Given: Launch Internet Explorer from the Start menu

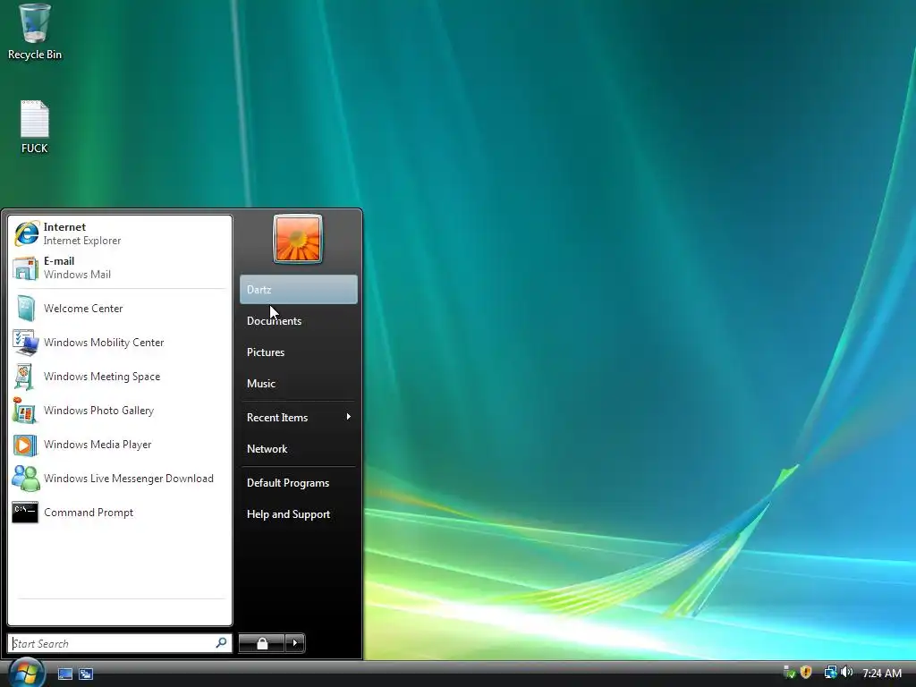Looking at the screenshot, I should pos(119,233).
